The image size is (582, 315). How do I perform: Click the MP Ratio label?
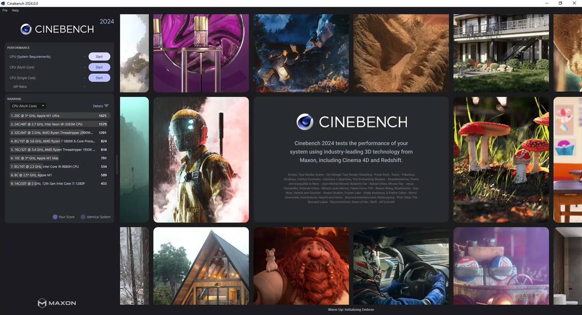[20, 87]
